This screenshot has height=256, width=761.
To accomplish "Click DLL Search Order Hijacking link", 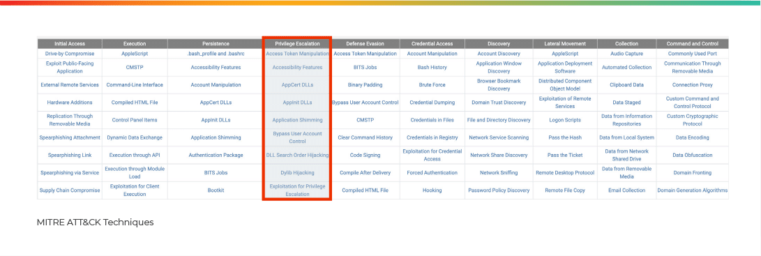I will (298, 155).
